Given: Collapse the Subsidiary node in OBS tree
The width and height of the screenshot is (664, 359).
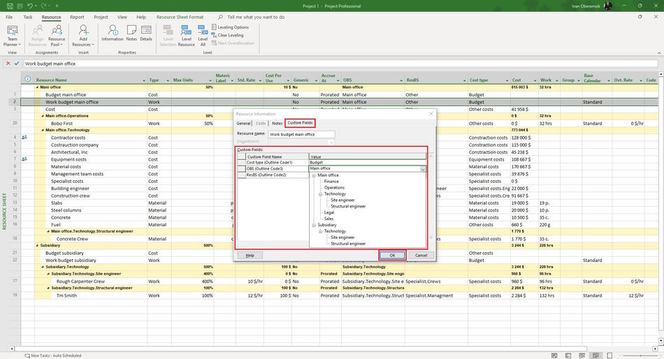Looking at the screenshot, I should (314, 225).
